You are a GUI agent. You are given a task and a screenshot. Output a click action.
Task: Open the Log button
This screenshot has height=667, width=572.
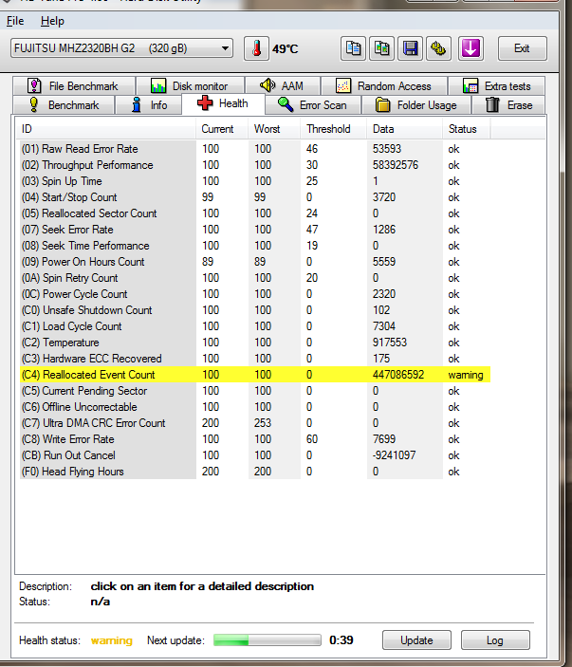tap(495, 640)
